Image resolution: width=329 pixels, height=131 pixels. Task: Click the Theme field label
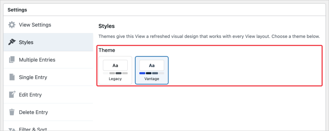click(x=107, y=50)
